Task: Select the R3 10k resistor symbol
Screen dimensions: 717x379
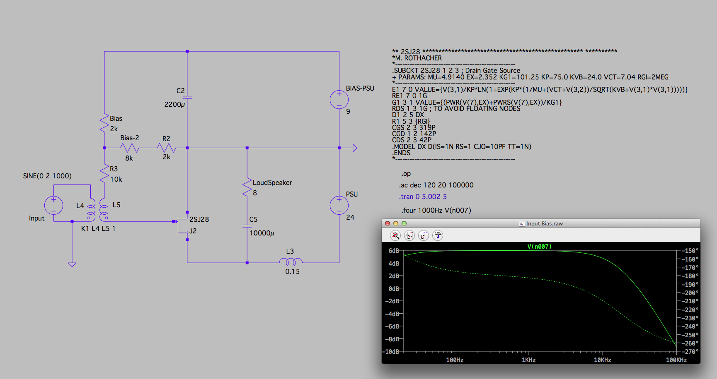Action: click(x=104, y=174)
